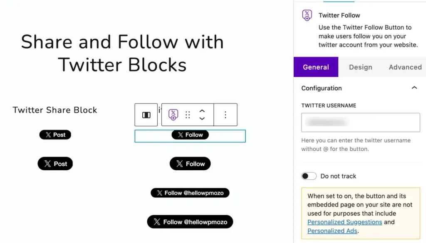The height and width of the screenshot is (243, 426).
Task: Click the small Follow @hellowpmozo button
Action: (190, 193)
